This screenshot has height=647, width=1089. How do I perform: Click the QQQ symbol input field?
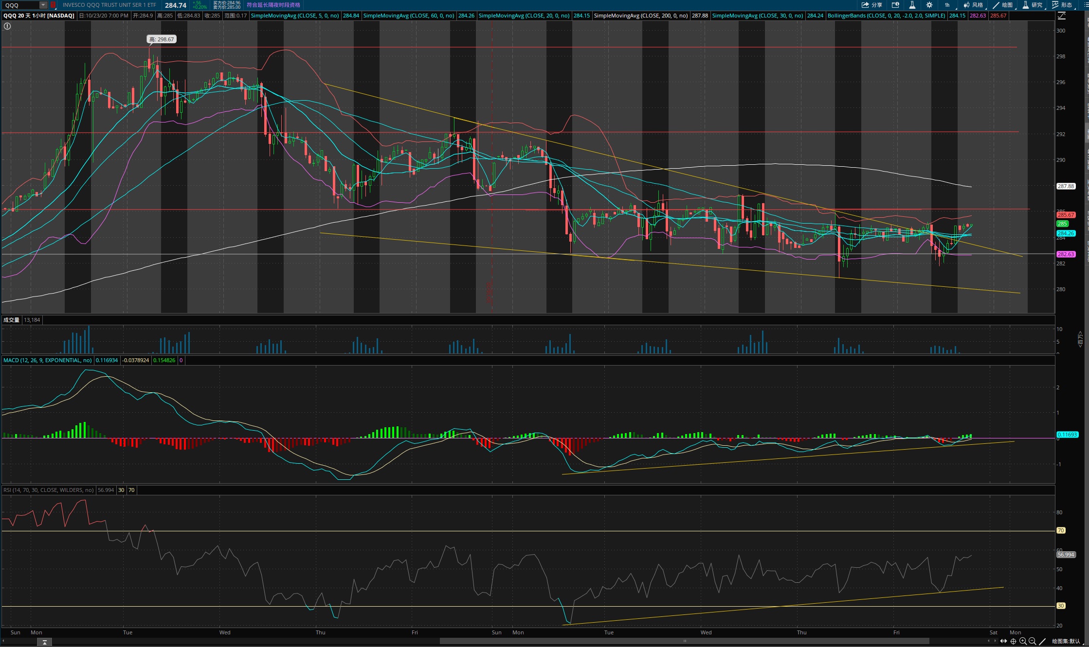tap(20, 5)
